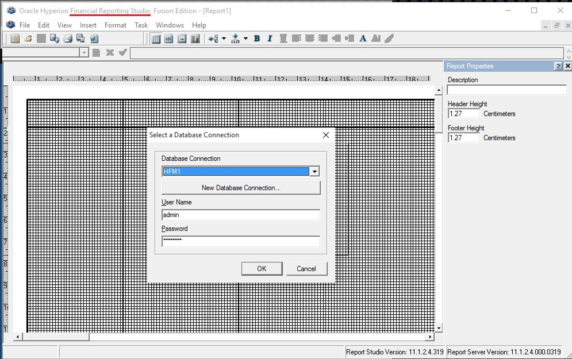Click the vertical scrollbar up arrow
572x359 pixels.
coord(439,90)
